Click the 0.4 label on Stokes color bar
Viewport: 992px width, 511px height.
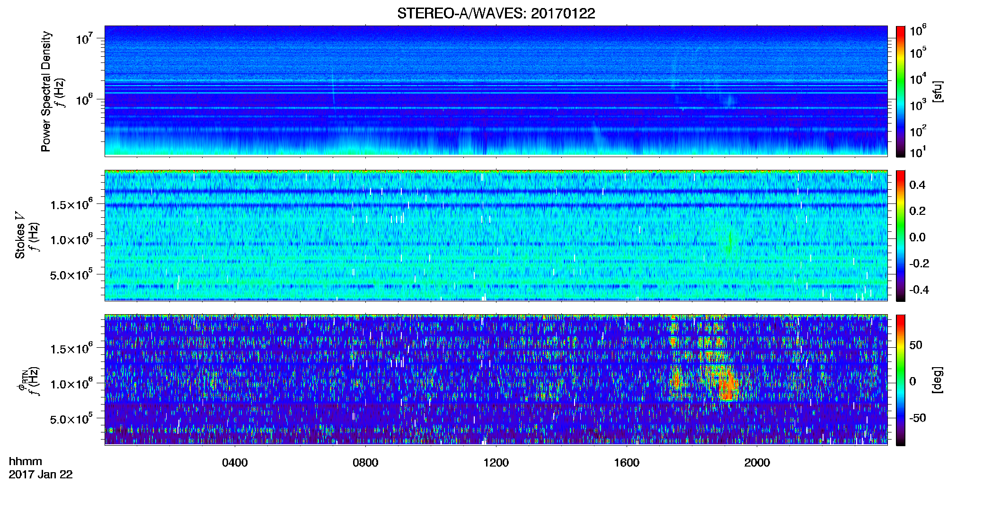pos(917,185)
